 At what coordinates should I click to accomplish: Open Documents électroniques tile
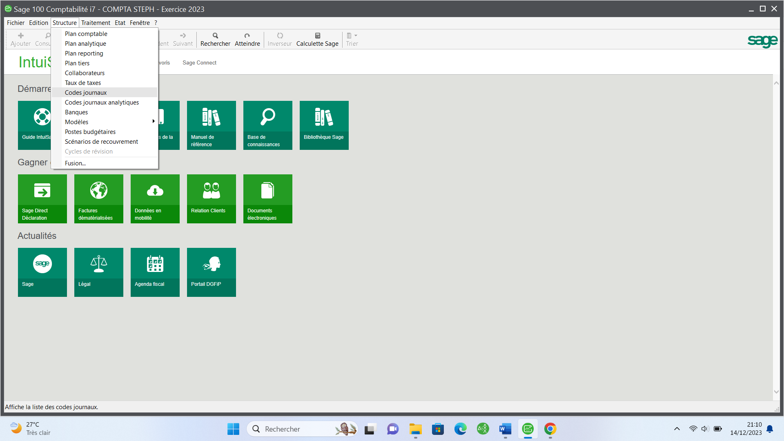point(267,198)
